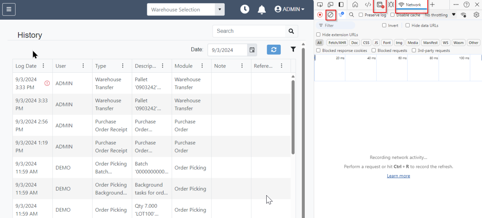Click the network Filter text field
482x218 pixels.
[335, 25]
